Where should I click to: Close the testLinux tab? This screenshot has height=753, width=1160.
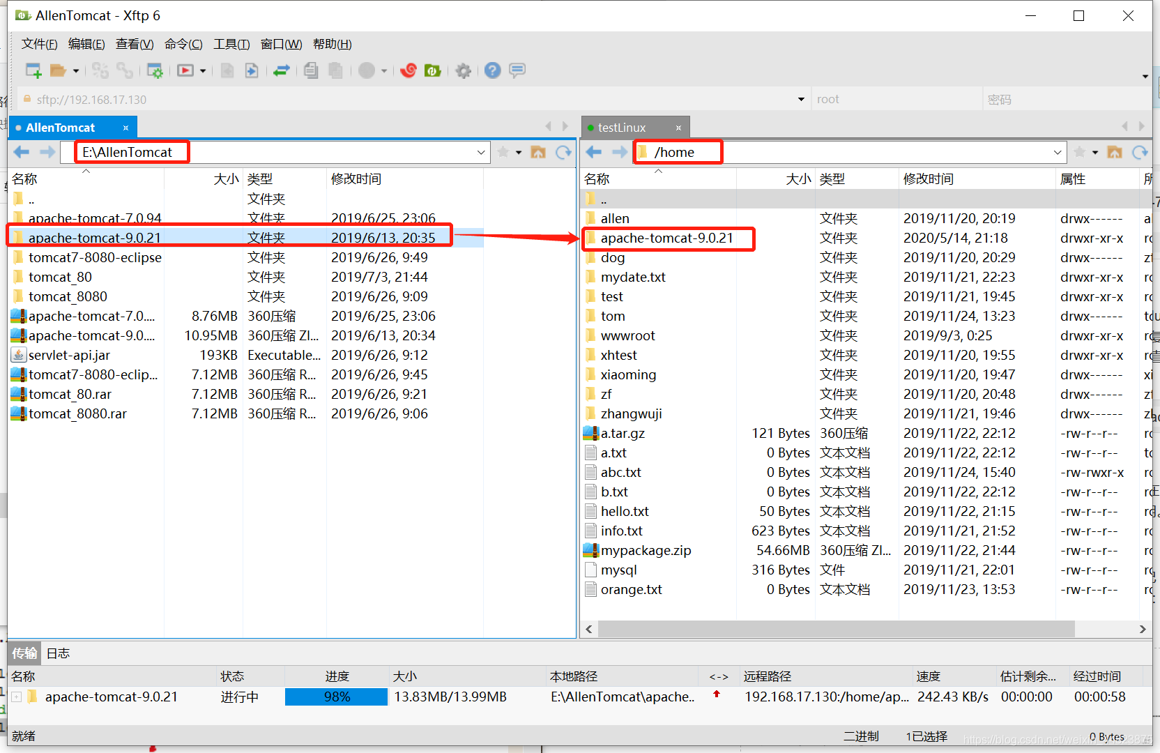[678, 128]
